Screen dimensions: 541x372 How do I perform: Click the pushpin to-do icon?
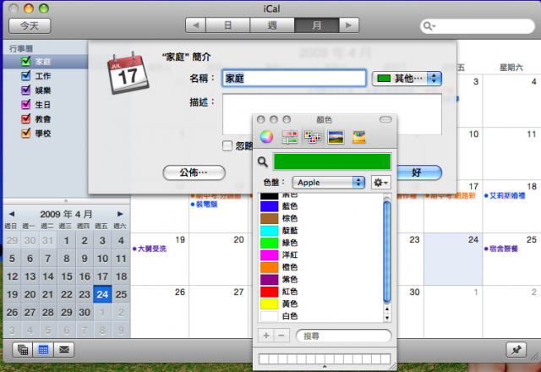(x=516, y=350)
